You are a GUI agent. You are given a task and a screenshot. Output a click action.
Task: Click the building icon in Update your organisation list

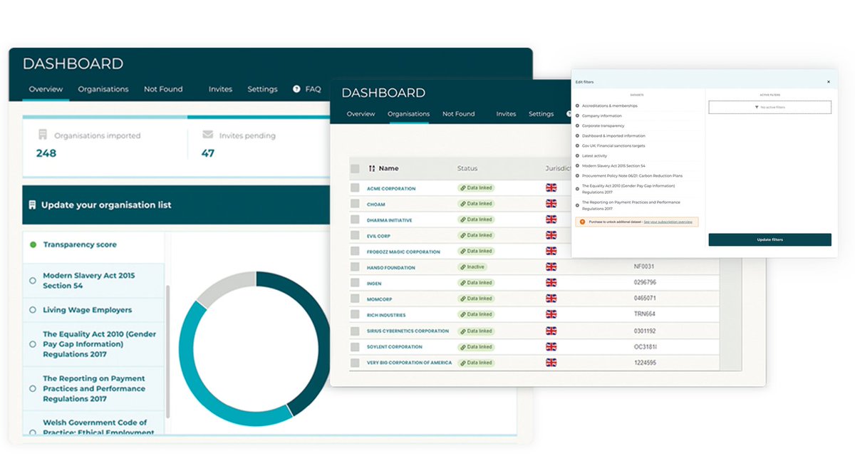[32, 205]
